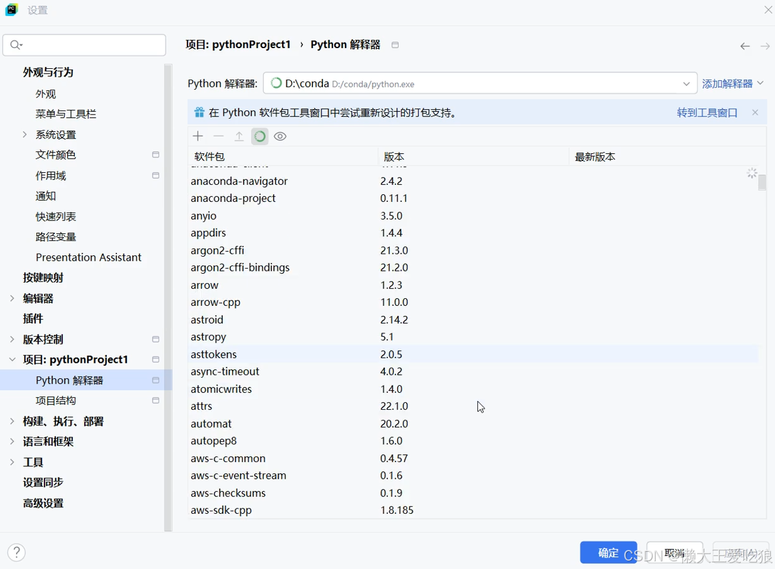
Task: Click the 项目: pythonProject1 breadcrumb
Action: pos(238,45)
